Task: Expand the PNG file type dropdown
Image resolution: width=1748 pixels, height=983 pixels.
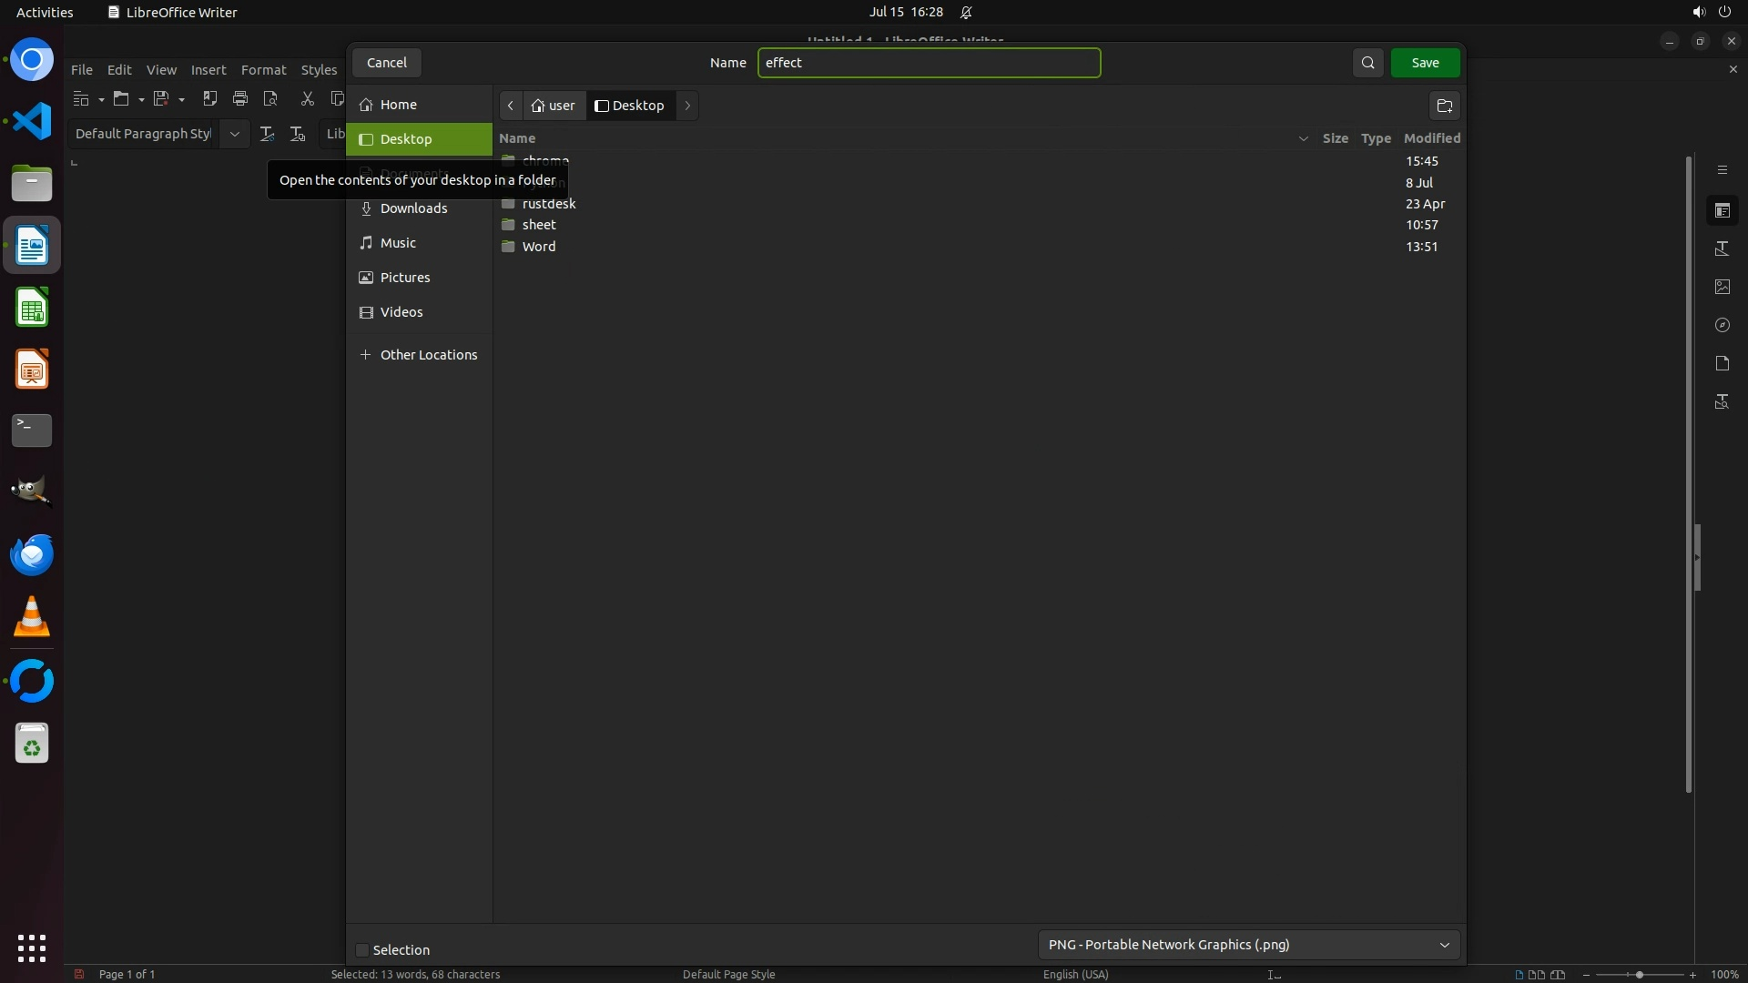Action: [x=1249, y=945]
